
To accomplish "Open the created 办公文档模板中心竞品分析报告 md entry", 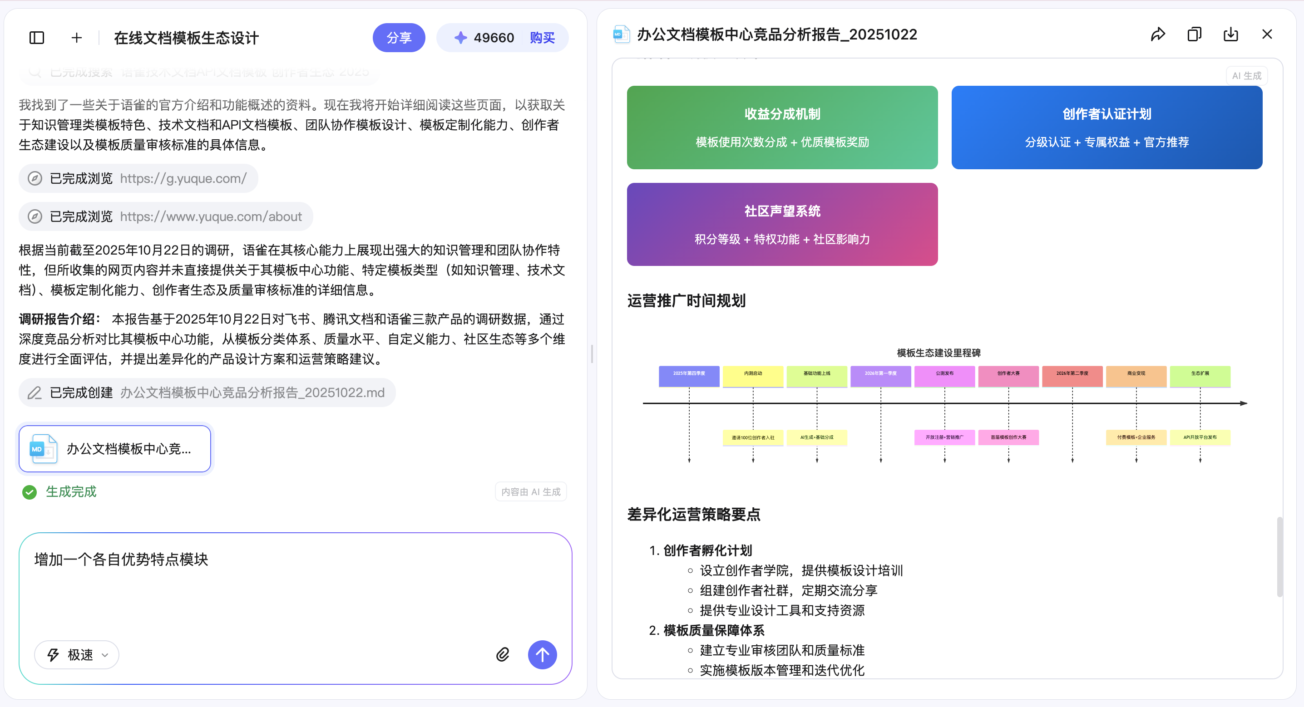I will pos(207,393).
